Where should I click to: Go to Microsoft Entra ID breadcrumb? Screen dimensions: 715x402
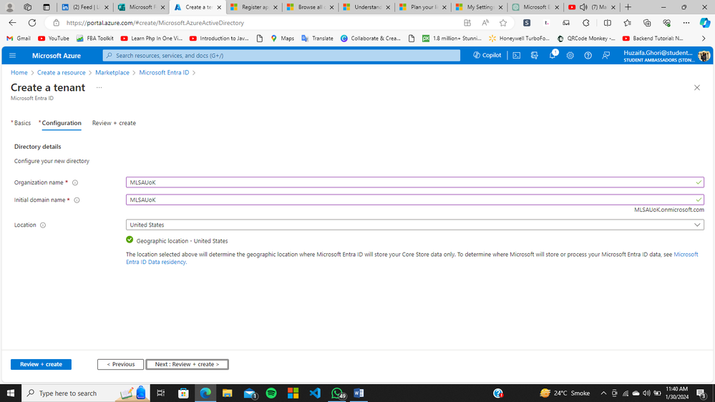click(164, 72)
